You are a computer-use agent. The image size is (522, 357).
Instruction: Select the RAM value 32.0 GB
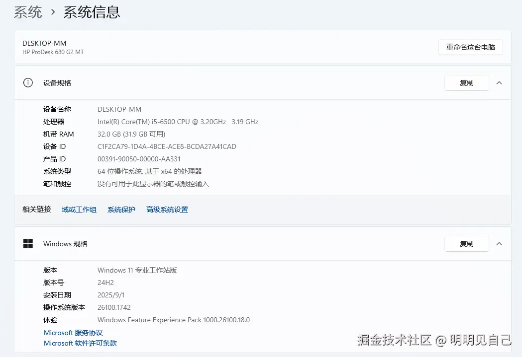[x=131, y=134]
